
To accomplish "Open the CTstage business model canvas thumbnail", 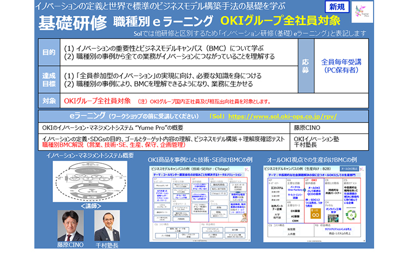I will click(200, 204).
